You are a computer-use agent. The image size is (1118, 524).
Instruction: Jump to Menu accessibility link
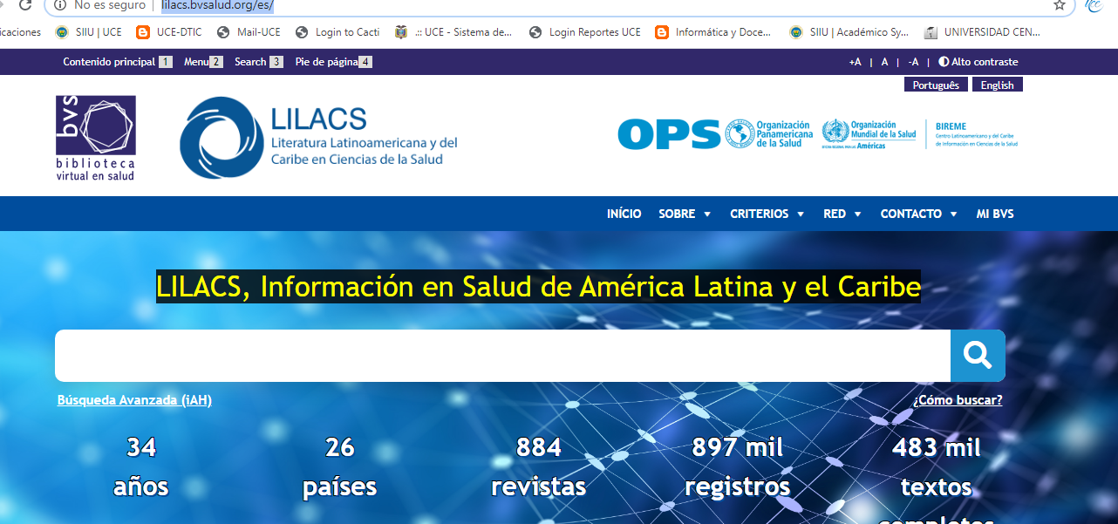click(x=203, y=62)
